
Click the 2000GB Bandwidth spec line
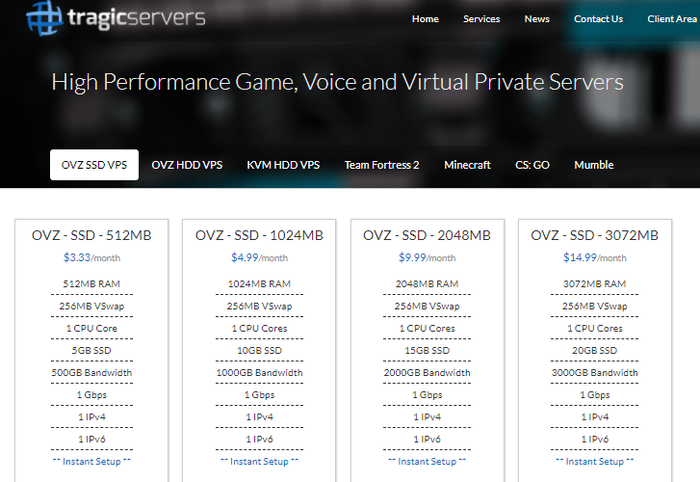click(427, 373)
